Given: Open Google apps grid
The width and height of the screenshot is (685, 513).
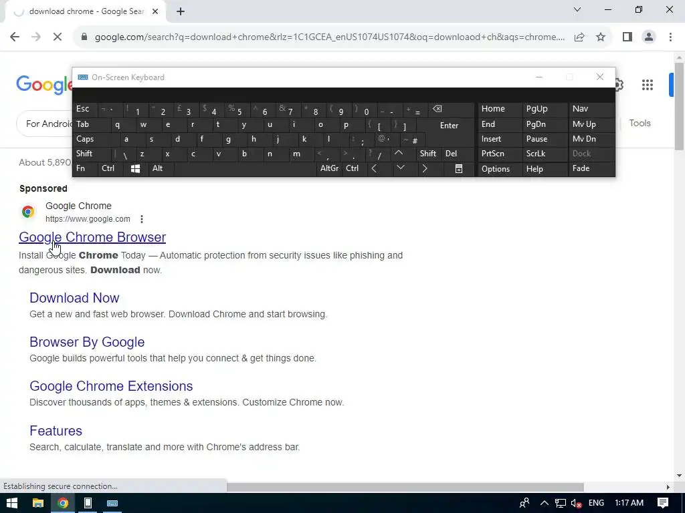Looking at the screenshot, I should [647, 85].
